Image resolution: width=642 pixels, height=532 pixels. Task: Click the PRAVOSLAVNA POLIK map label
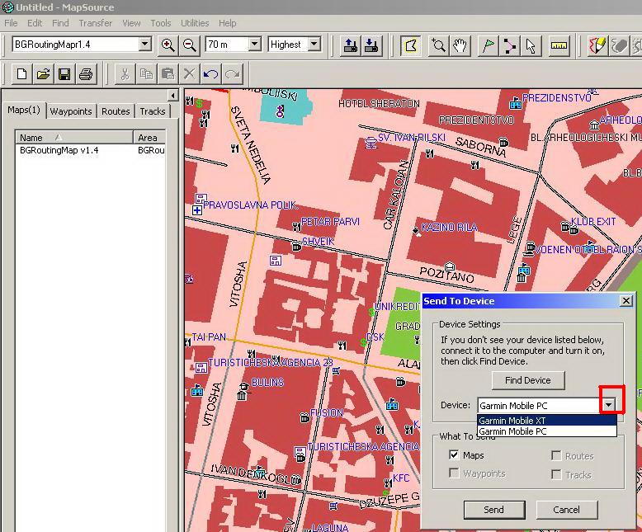pyautogui.click(x=250, y=205)
